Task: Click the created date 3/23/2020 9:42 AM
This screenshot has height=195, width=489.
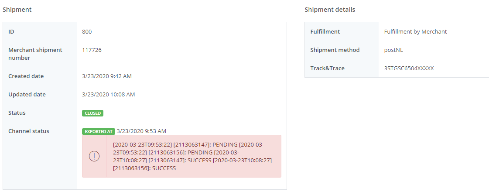Action: pos(107,76)
